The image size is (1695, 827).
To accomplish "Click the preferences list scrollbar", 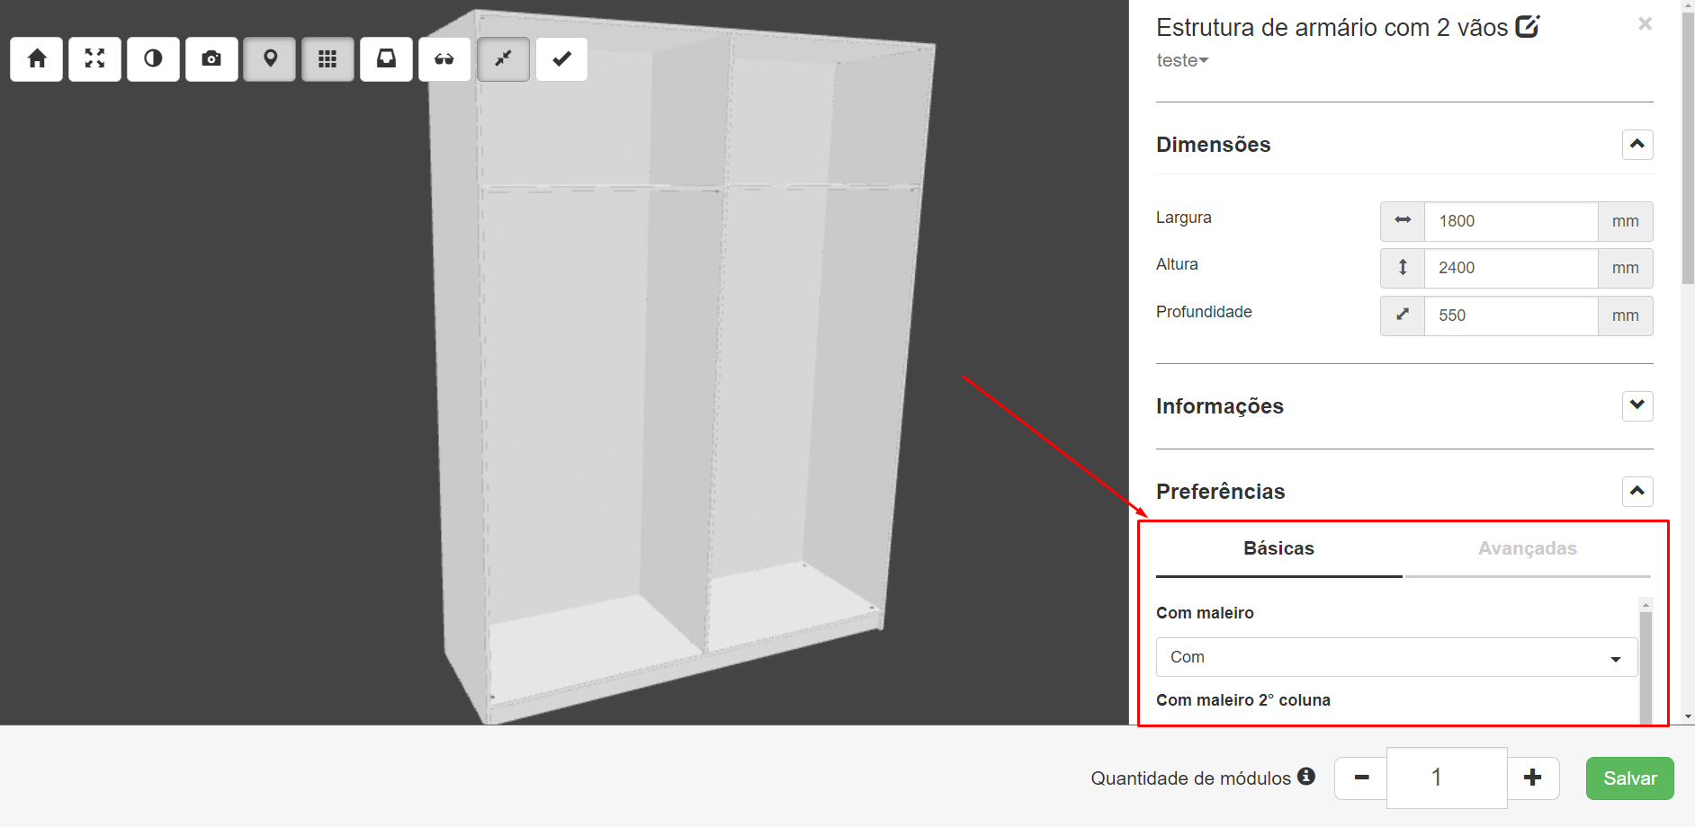I will point(1646,667).
